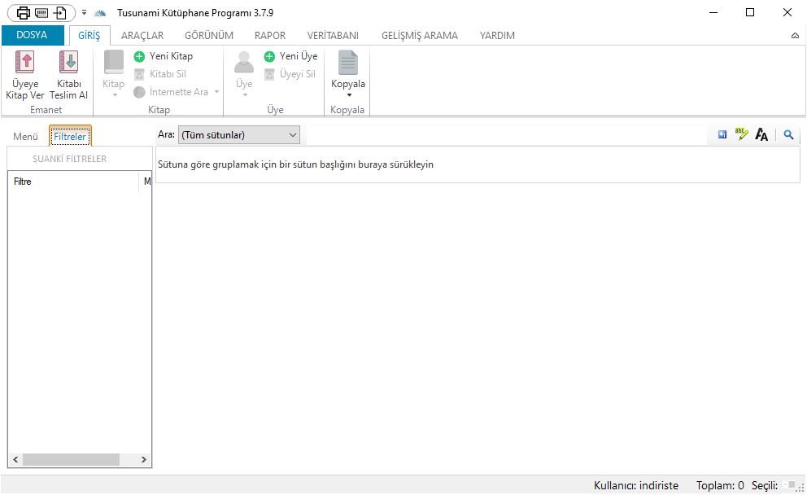
Task: Select the Filtreler side tab
Action: [x=70, y=137]
